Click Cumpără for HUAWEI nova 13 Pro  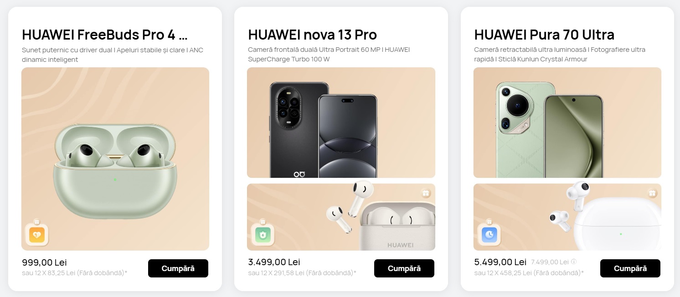coord(404,268)
